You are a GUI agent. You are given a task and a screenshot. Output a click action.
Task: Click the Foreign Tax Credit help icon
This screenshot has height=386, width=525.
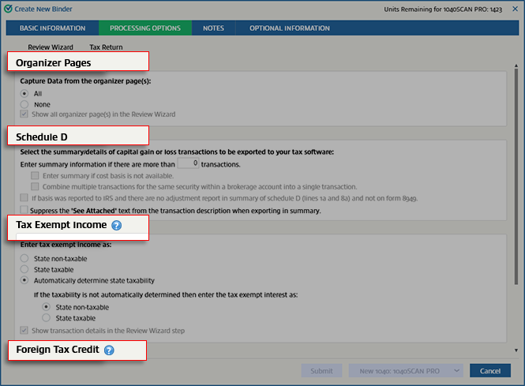(x=109, y=350)
